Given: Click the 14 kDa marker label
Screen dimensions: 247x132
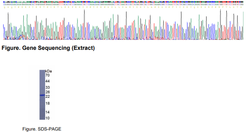Looking at the screenshot, I should point(47,112).
